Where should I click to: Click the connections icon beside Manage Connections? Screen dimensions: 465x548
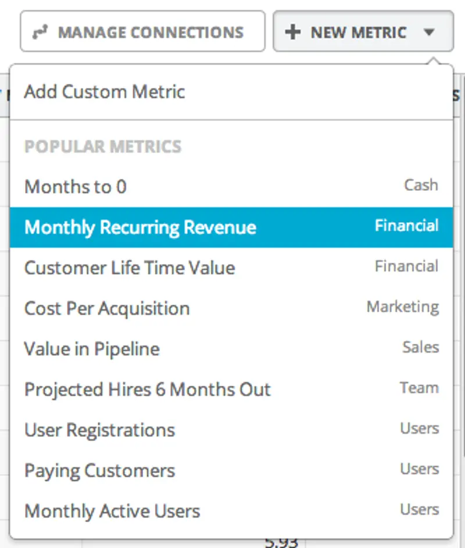40,32
